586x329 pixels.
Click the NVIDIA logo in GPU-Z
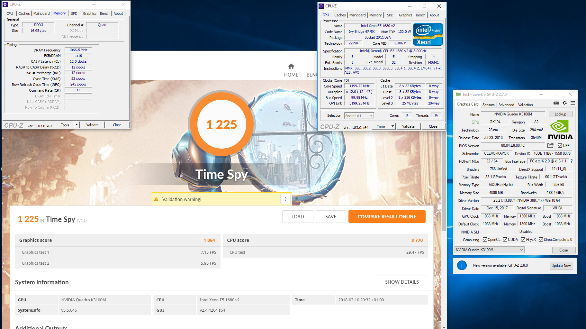click(x=560, y=130)
